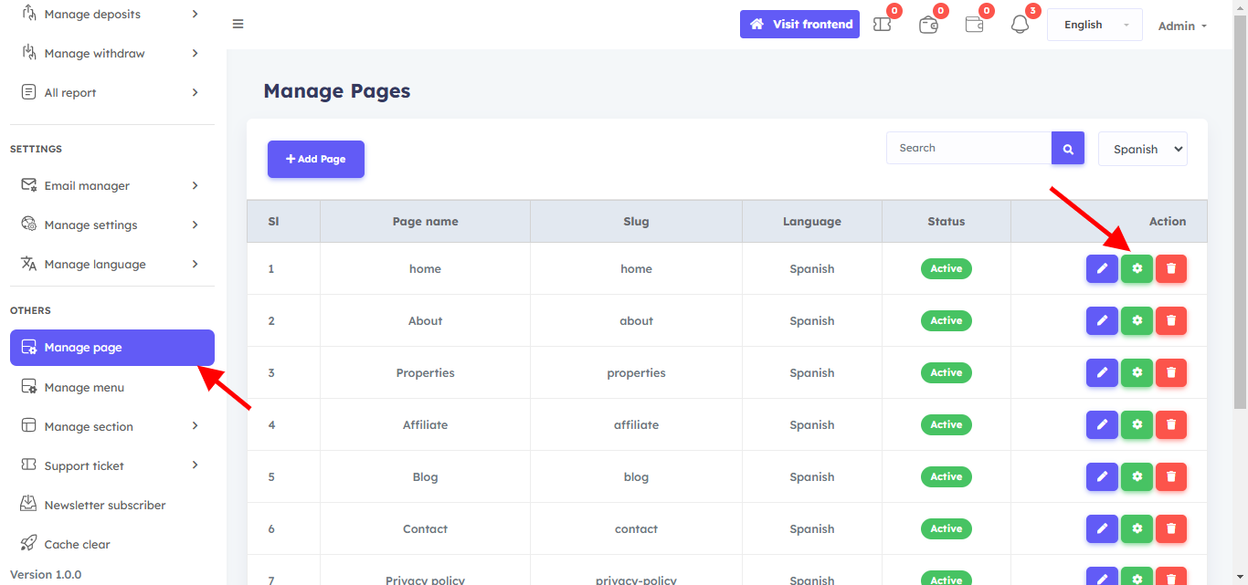
Task: Click the Visit frontend button
Action: 799,25
